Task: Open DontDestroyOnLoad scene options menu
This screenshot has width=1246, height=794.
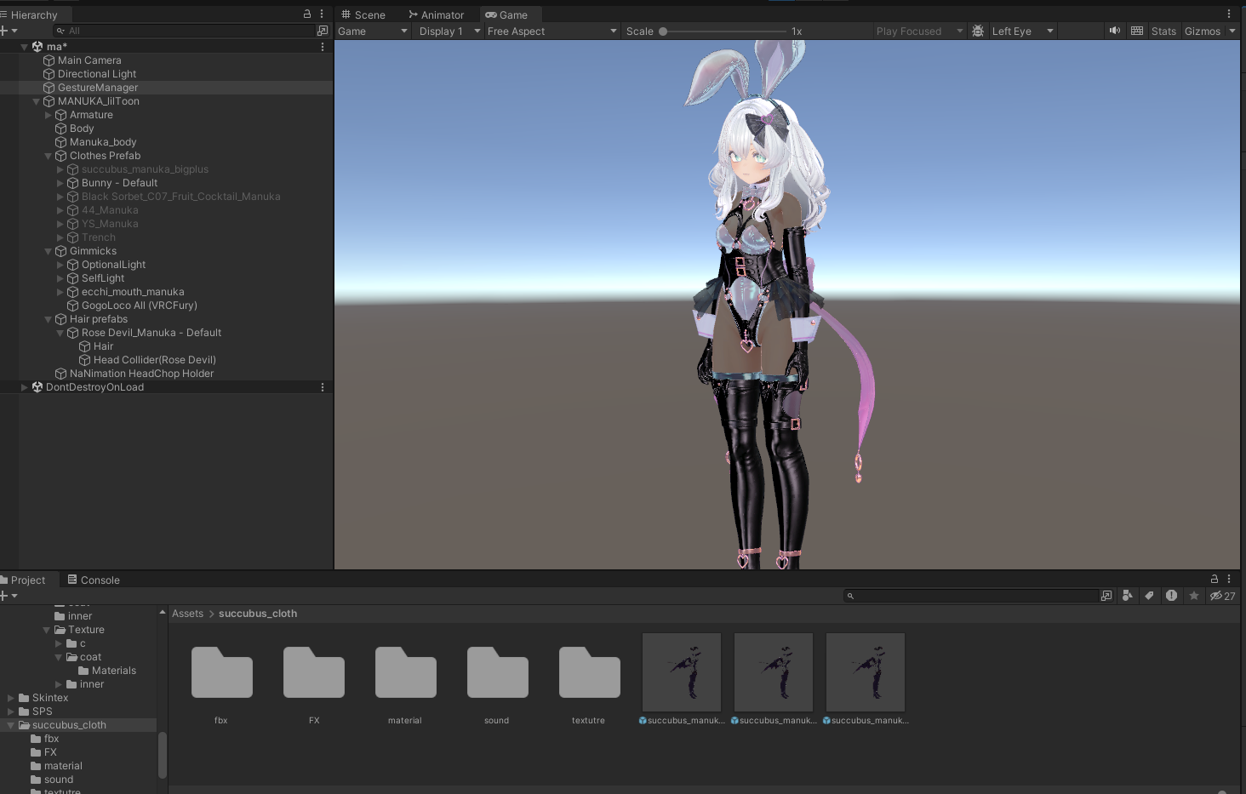Action: [x=323, y=387]
